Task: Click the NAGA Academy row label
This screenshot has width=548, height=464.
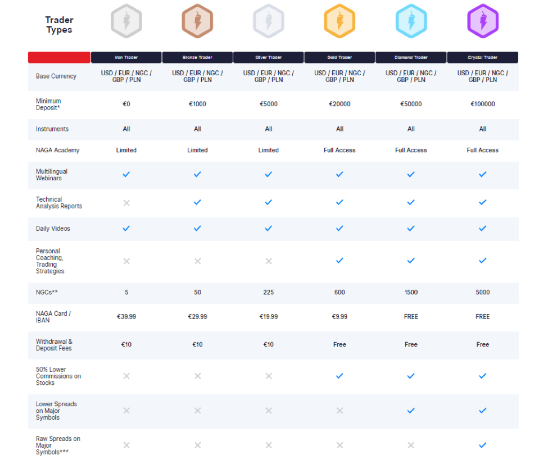Action: (58, 150)
